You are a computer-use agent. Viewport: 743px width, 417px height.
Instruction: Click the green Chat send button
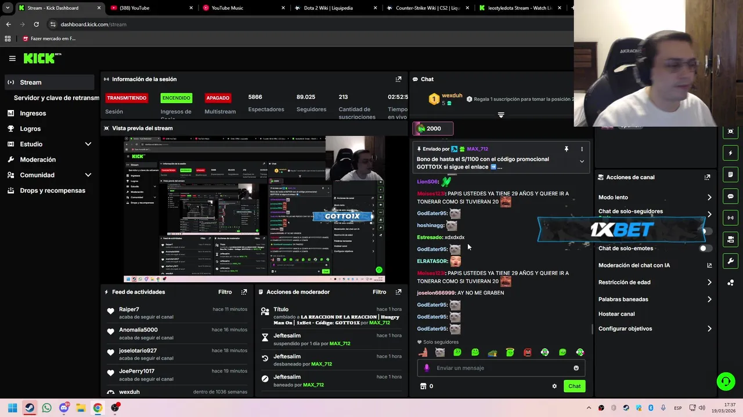tap(574, 386)
